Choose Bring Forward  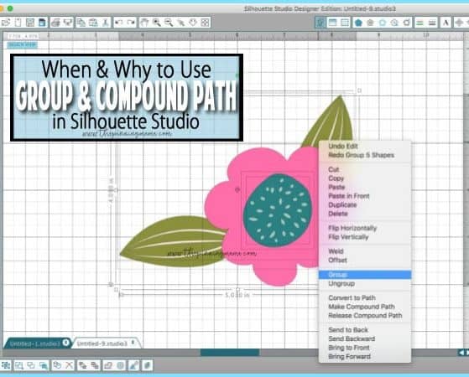point(349,356)
